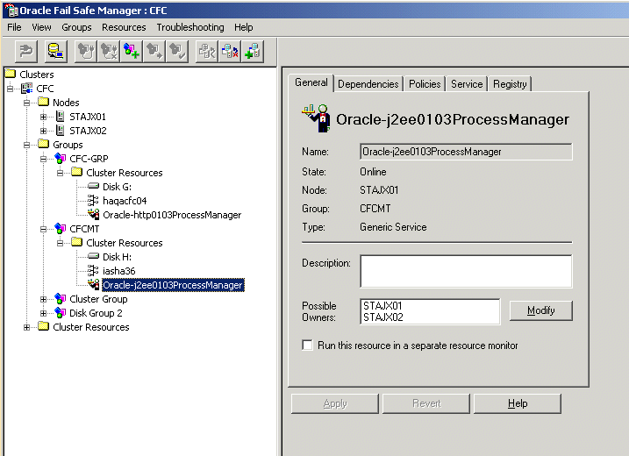629x456 pixels.
Task: Click the Clusters folder icon
Action: pyautogui.click(x=10, y=74)
